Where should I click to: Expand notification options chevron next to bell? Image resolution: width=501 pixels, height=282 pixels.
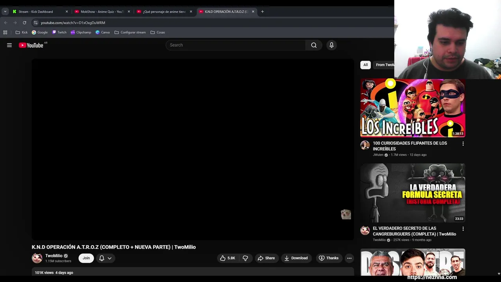click(110, 258)
